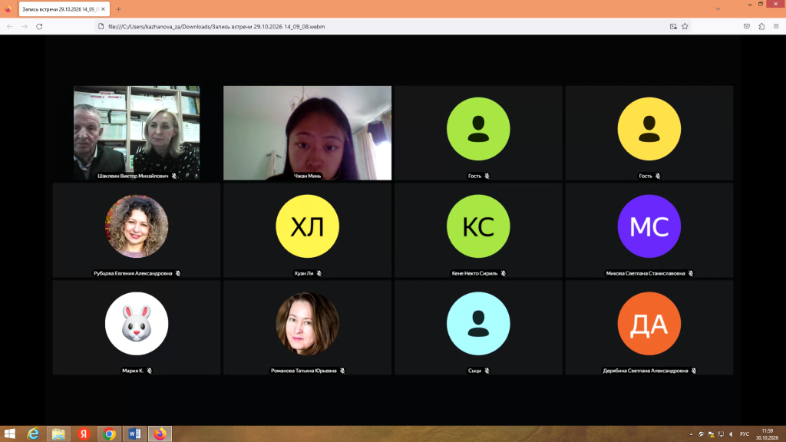
Task: Open the Firefox hamburger application menu
Action: (776, 27)
